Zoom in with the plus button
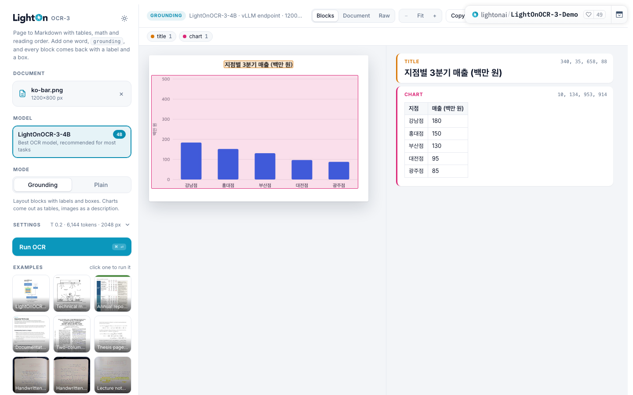The width and height of the screenshot is (633, 395). click(435, 16)
